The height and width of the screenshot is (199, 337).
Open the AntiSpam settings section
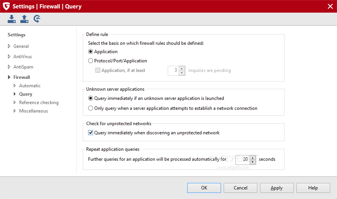pyautogui.click(x=23, y=67)
